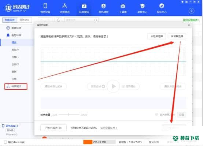The image size is (203, 146).
Task: Open 铃声制作 ringtone maker in sidebar
Action: [16, 86]
